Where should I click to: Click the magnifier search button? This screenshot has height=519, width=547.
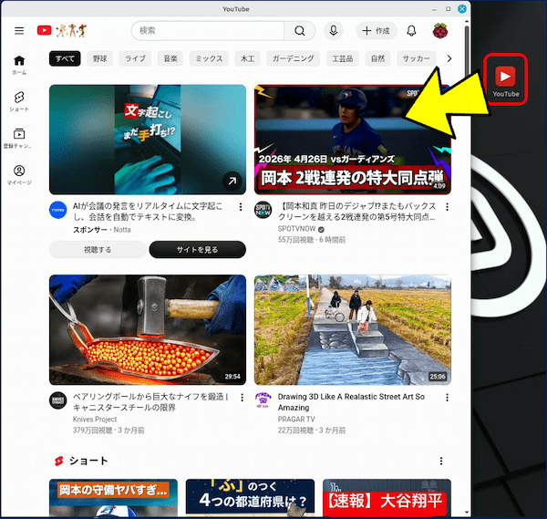(x=299, y=31)
